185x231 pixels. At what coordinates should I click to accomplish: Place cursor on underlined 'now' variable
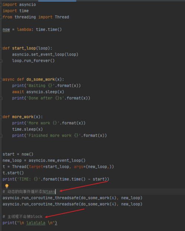pos(6,30)
